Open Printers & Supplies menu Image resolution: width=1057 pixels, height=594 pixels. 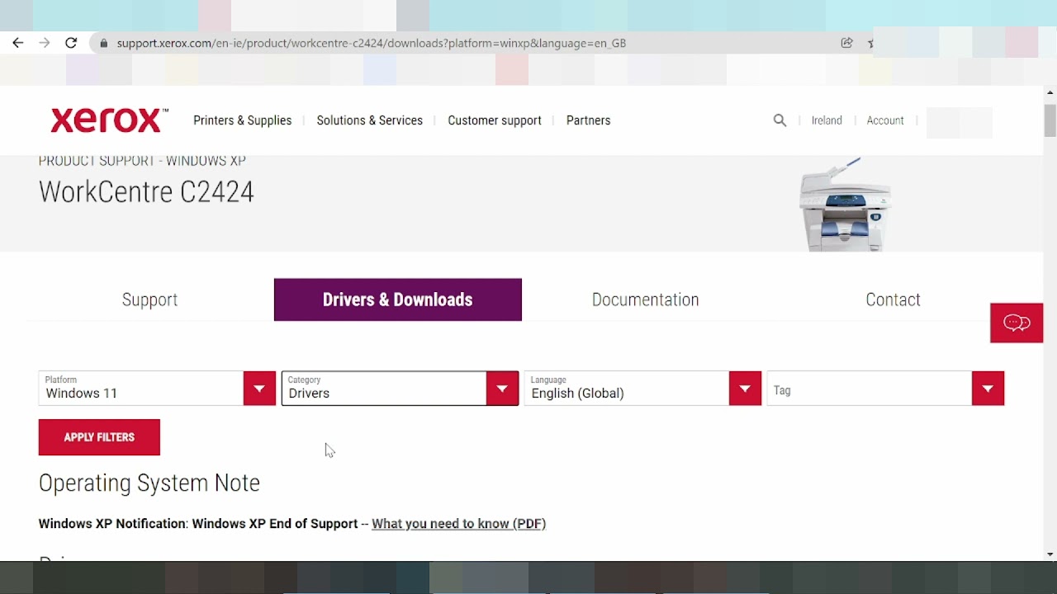242,120
